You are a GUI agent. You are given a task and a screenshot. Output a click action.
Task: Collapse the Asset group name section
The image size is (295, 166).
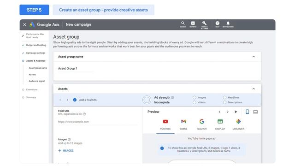click(254, 57)
